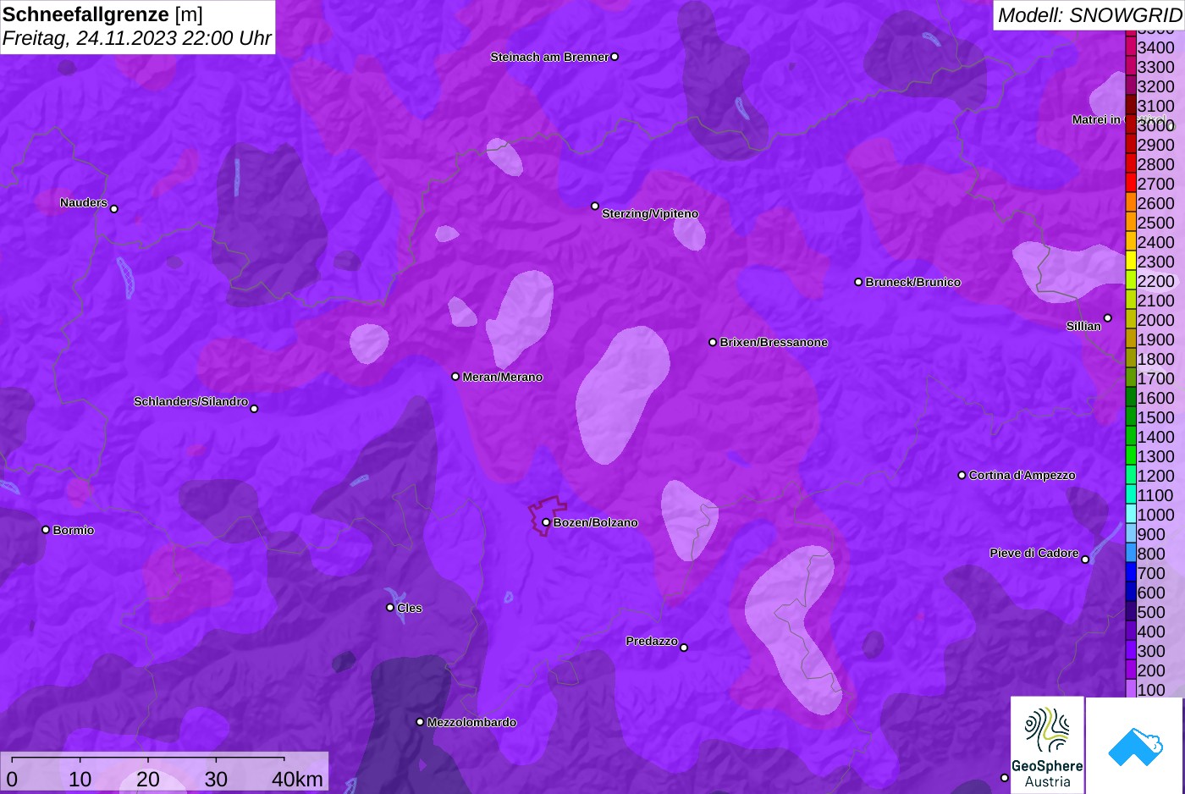Click the light violet 100 m legend swatch

click(x=1130, y=689)
